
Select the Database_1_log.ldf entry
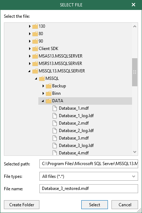click(x=76, y=116)
